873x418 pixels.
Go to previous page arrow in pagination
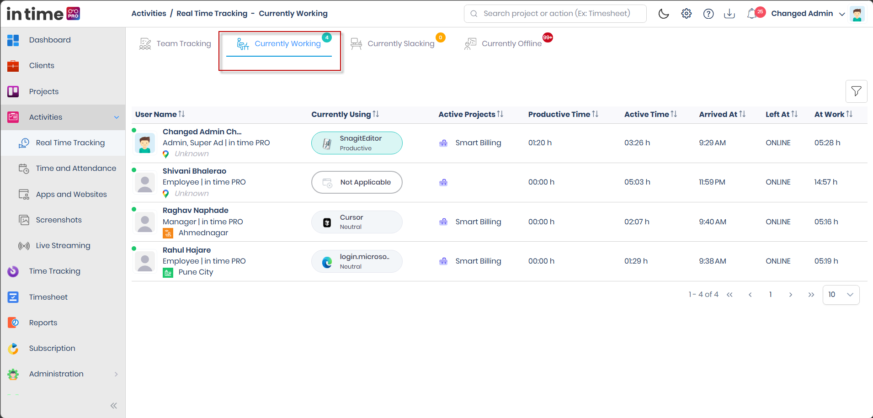click(x=750, y=295)
